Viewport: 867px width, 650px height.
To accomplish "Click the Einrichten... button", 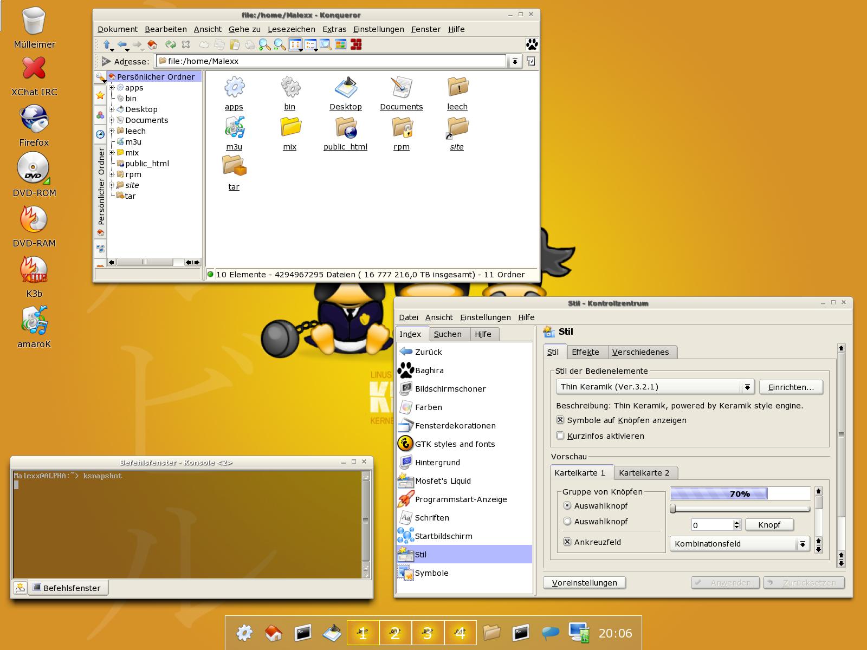I will 791,387.
